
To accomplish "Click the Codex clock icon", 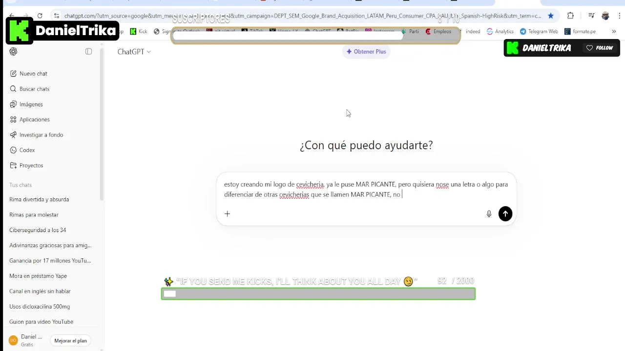I will tap(13, 150).
